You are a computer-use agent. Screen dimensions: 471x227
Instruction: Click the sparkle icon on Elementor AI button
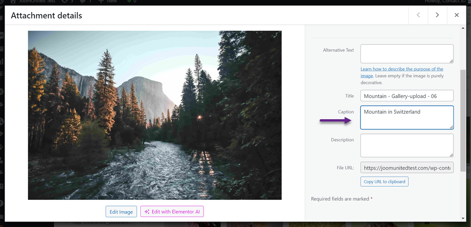pos(147,212)
